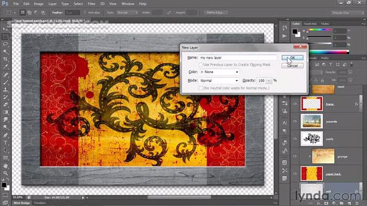The width and height of the screenshot is (367, 206).
Task: Select the Pen tool
Action: pyautogui.click(x=5, y=135)
